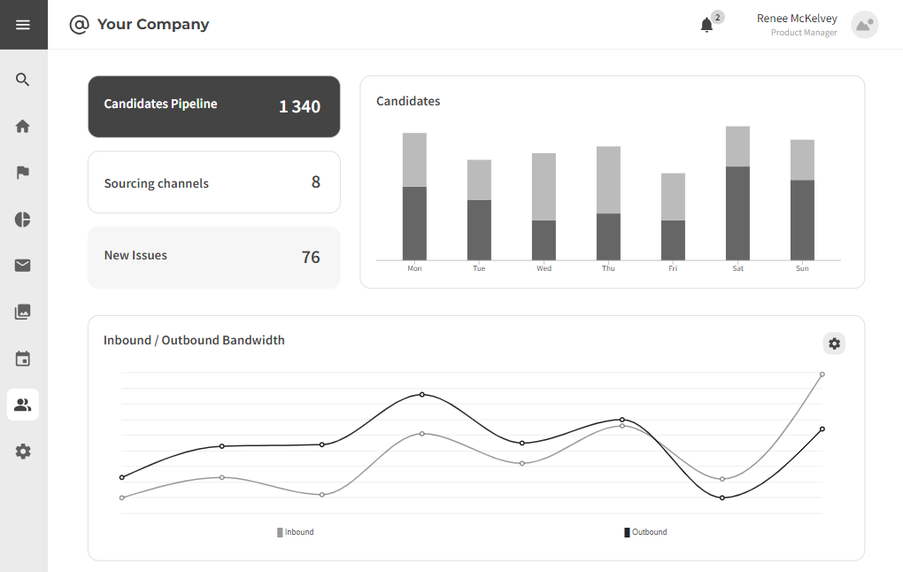The width and height of the screenshot is (903, 572).
Task: Select the flag reports icon
Action: 22,172
